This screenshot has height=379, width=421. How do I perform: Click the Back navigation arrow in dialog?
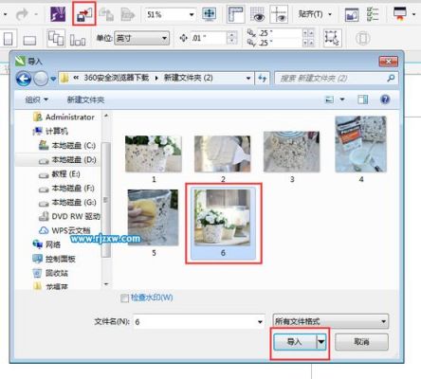[x=24, y=79]
